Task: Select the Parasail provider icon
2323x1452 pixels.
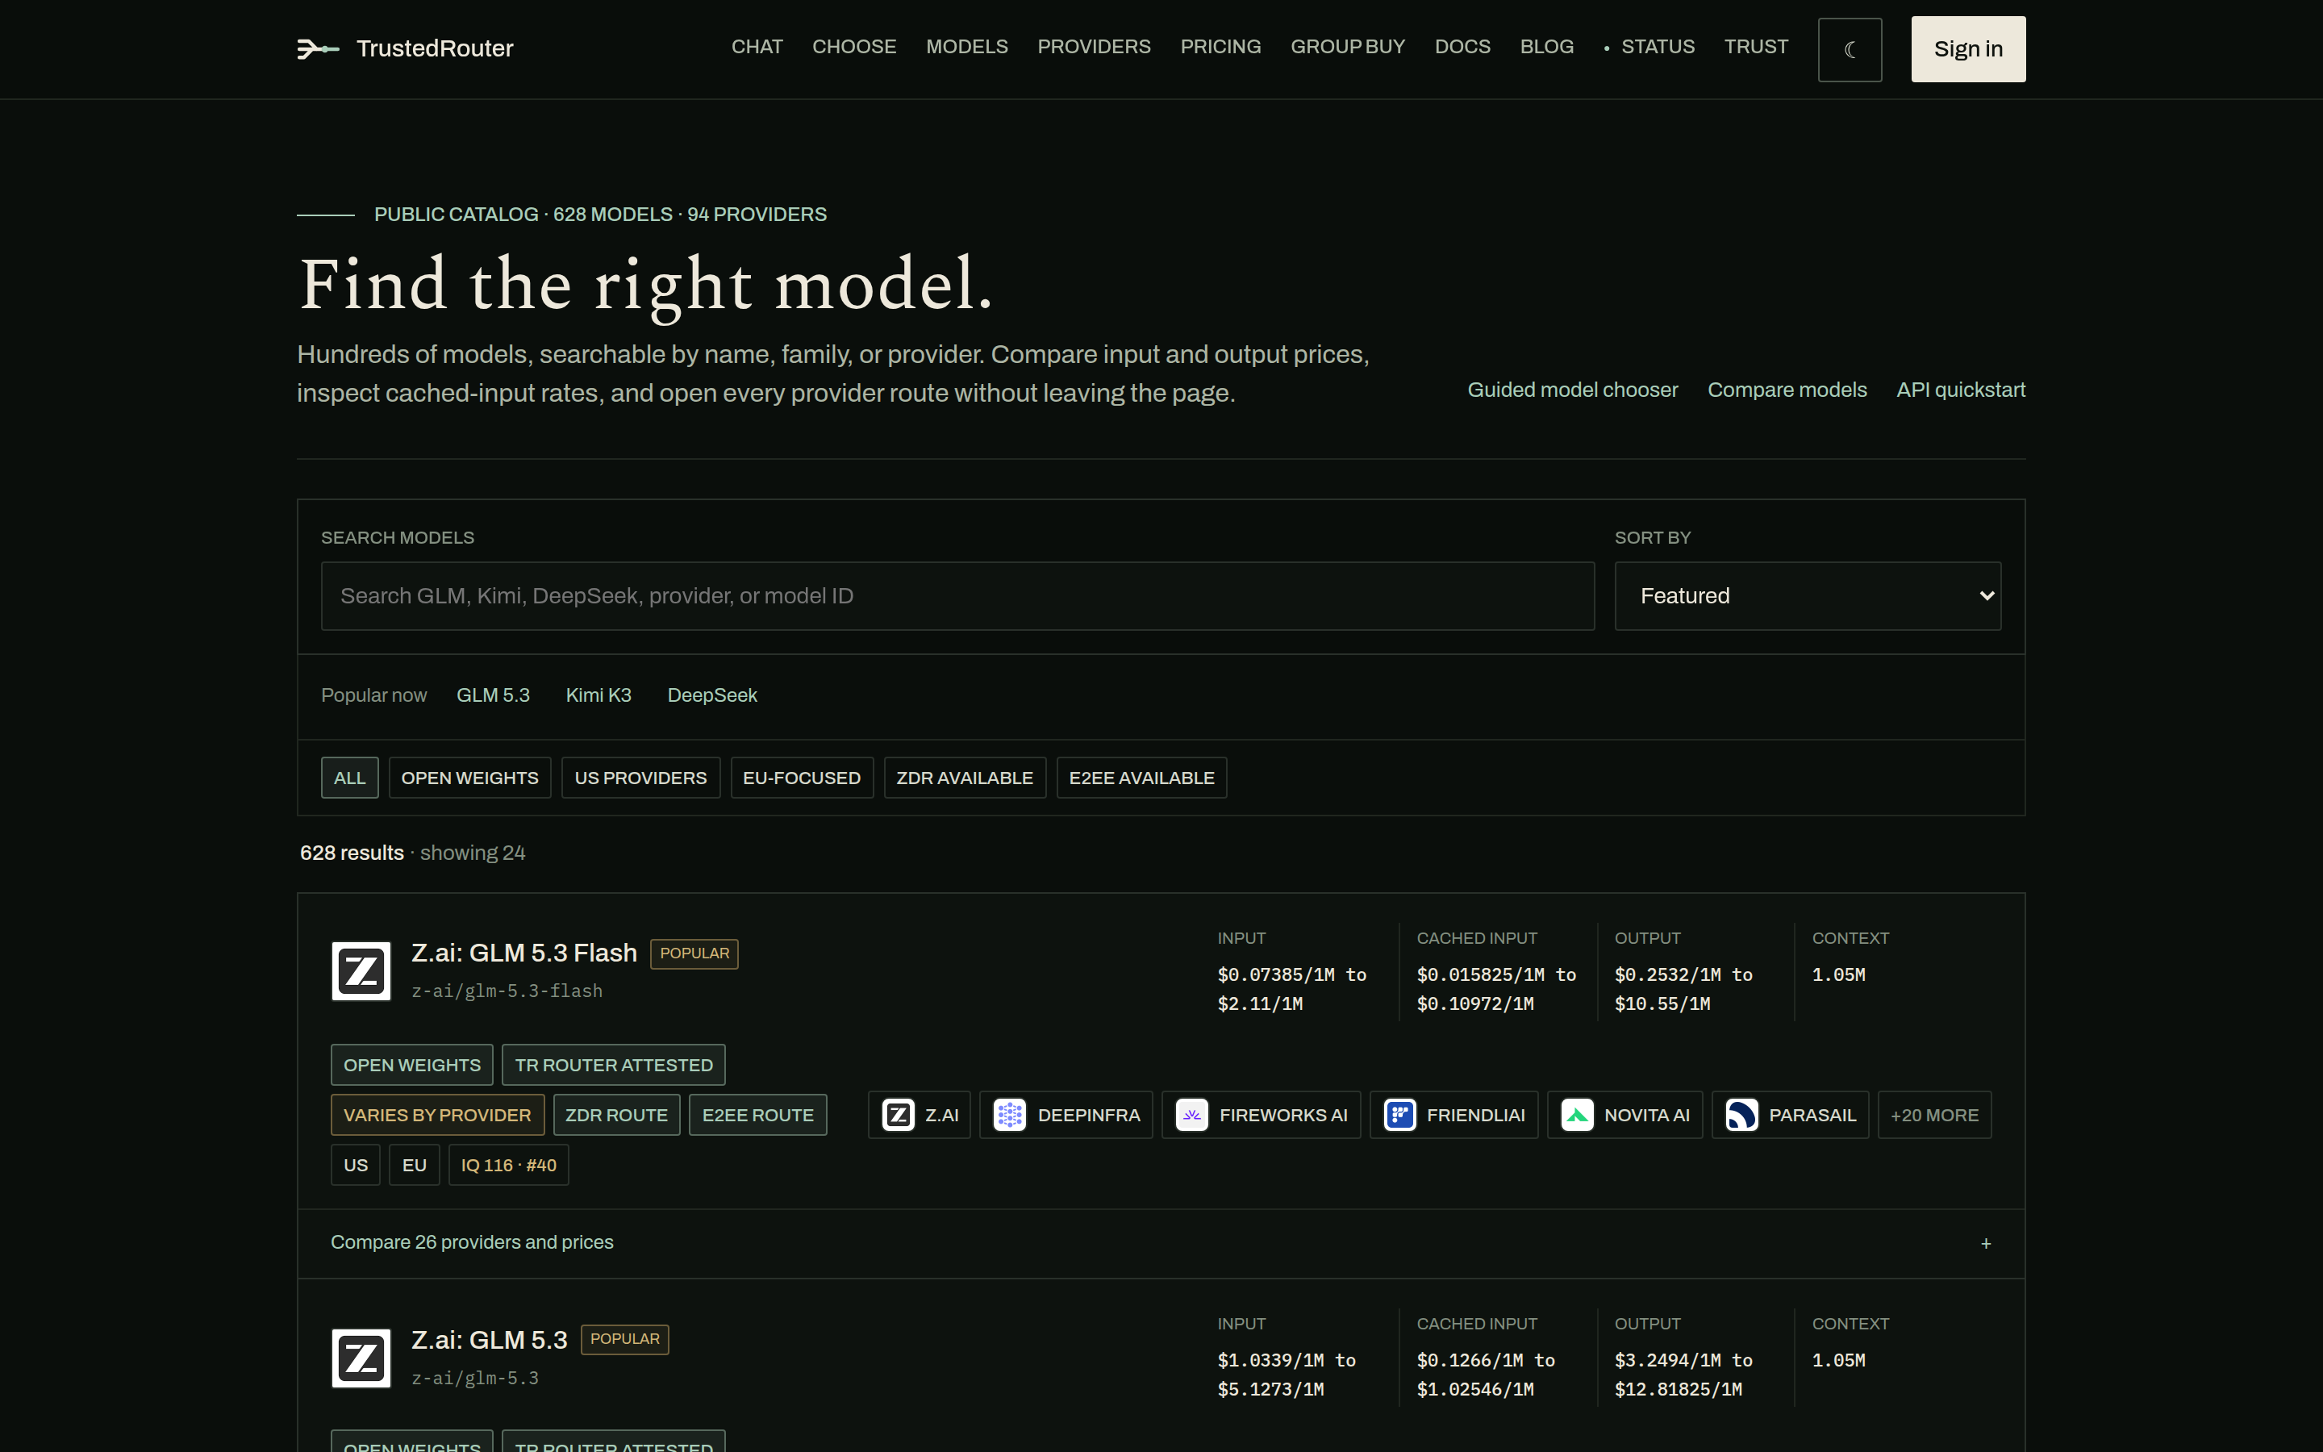Action: point(1742,1115)
